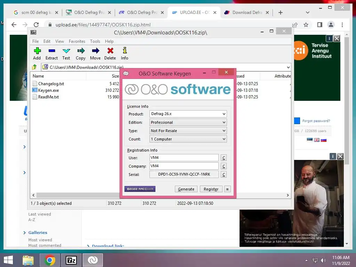Close the chef advertisement
This screenshot has width=356, height=267.
pyautogui.click(x=340, y=156)
